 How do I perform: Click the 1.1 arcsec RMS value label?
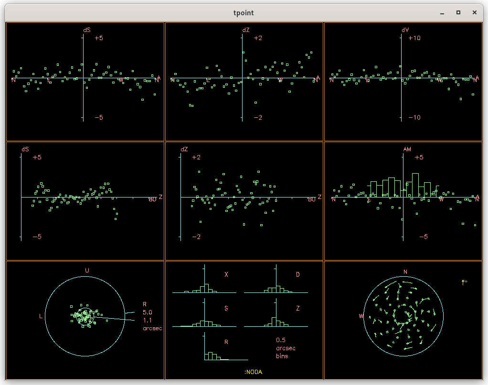click(147, 320)
